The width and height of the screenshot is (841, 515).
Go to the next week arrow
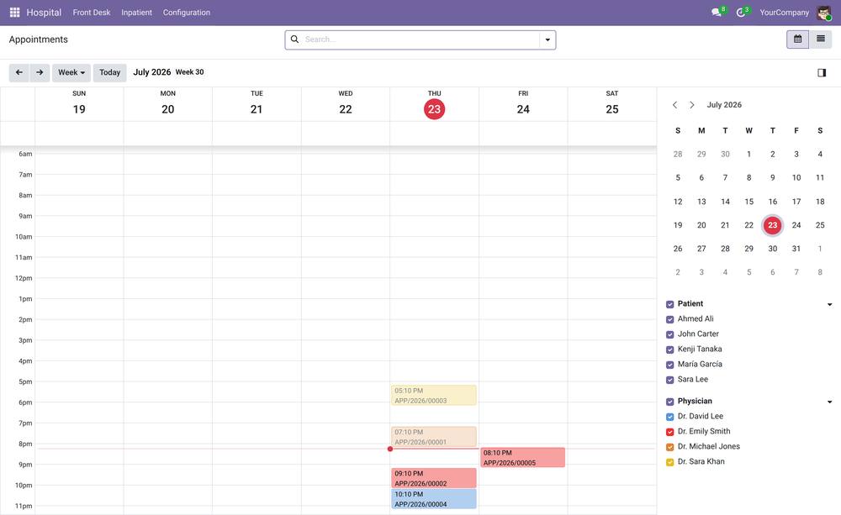pos(40,72)
